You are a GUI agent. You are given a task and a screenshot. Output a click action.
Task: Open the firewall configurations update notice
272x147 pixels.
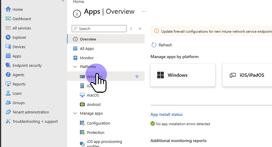[x=211, y=31]
